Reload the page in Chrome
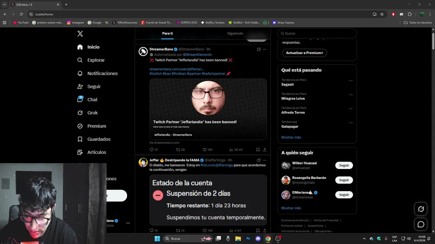The image size is (435, 244). [x=21, y=14]
